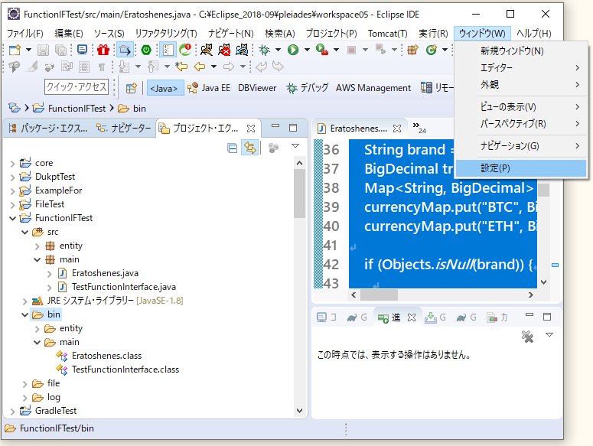Start Tomcat using the first cat icon

click(x=207, y=50)
